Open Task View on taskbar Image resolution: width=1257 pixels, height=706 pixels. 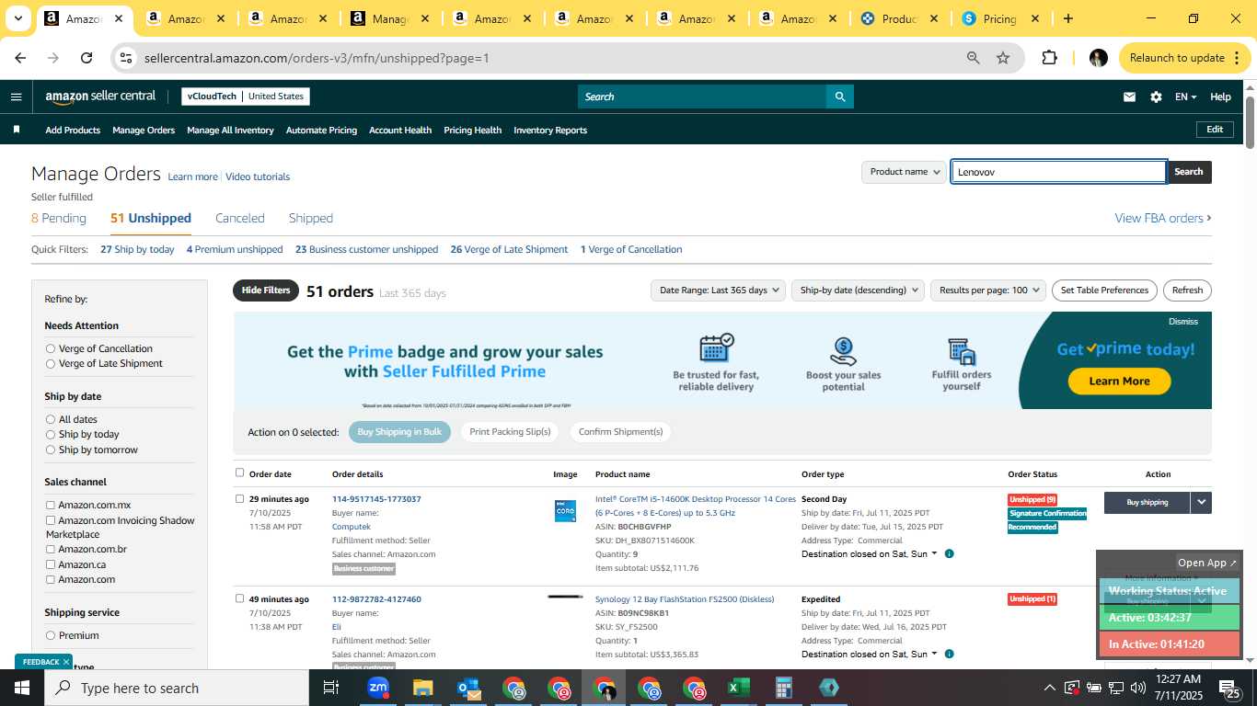(331, 688)
